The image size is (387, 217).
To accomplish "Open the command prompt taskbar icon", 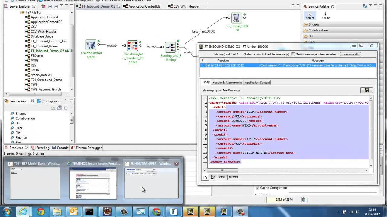I will point(89,212).
